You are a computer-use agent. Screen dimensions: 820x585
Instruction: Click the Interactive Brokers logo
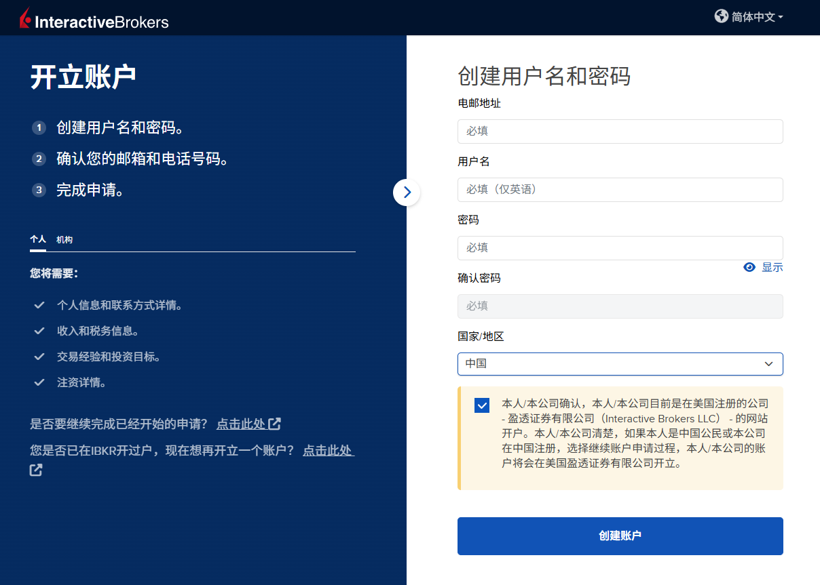click(94, 20)
